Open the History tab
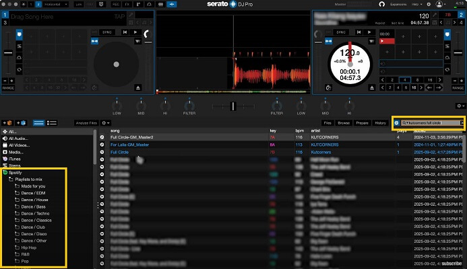Viewport: 467px width, 269px height. (380, 123)
